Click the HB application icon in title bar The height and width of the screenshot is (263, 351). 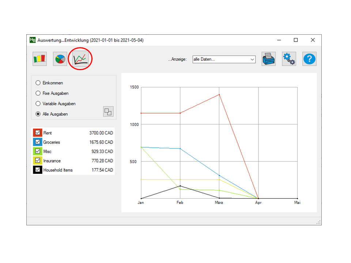[x=33, y=40]
